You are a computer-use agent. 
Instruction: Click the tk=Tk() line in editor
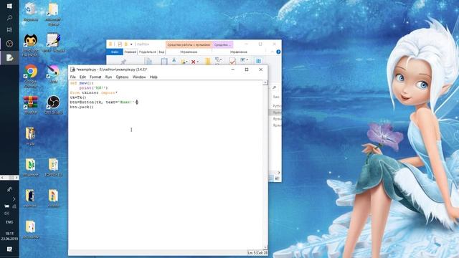point(78,97)
